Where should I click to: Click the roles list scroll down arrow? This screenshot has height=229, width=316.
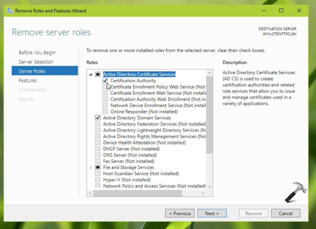click(209, 187)
